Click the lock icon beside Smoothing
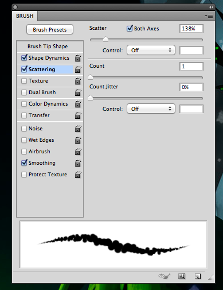This screenshot has width=223, height=290. click(x=78, y=163)
